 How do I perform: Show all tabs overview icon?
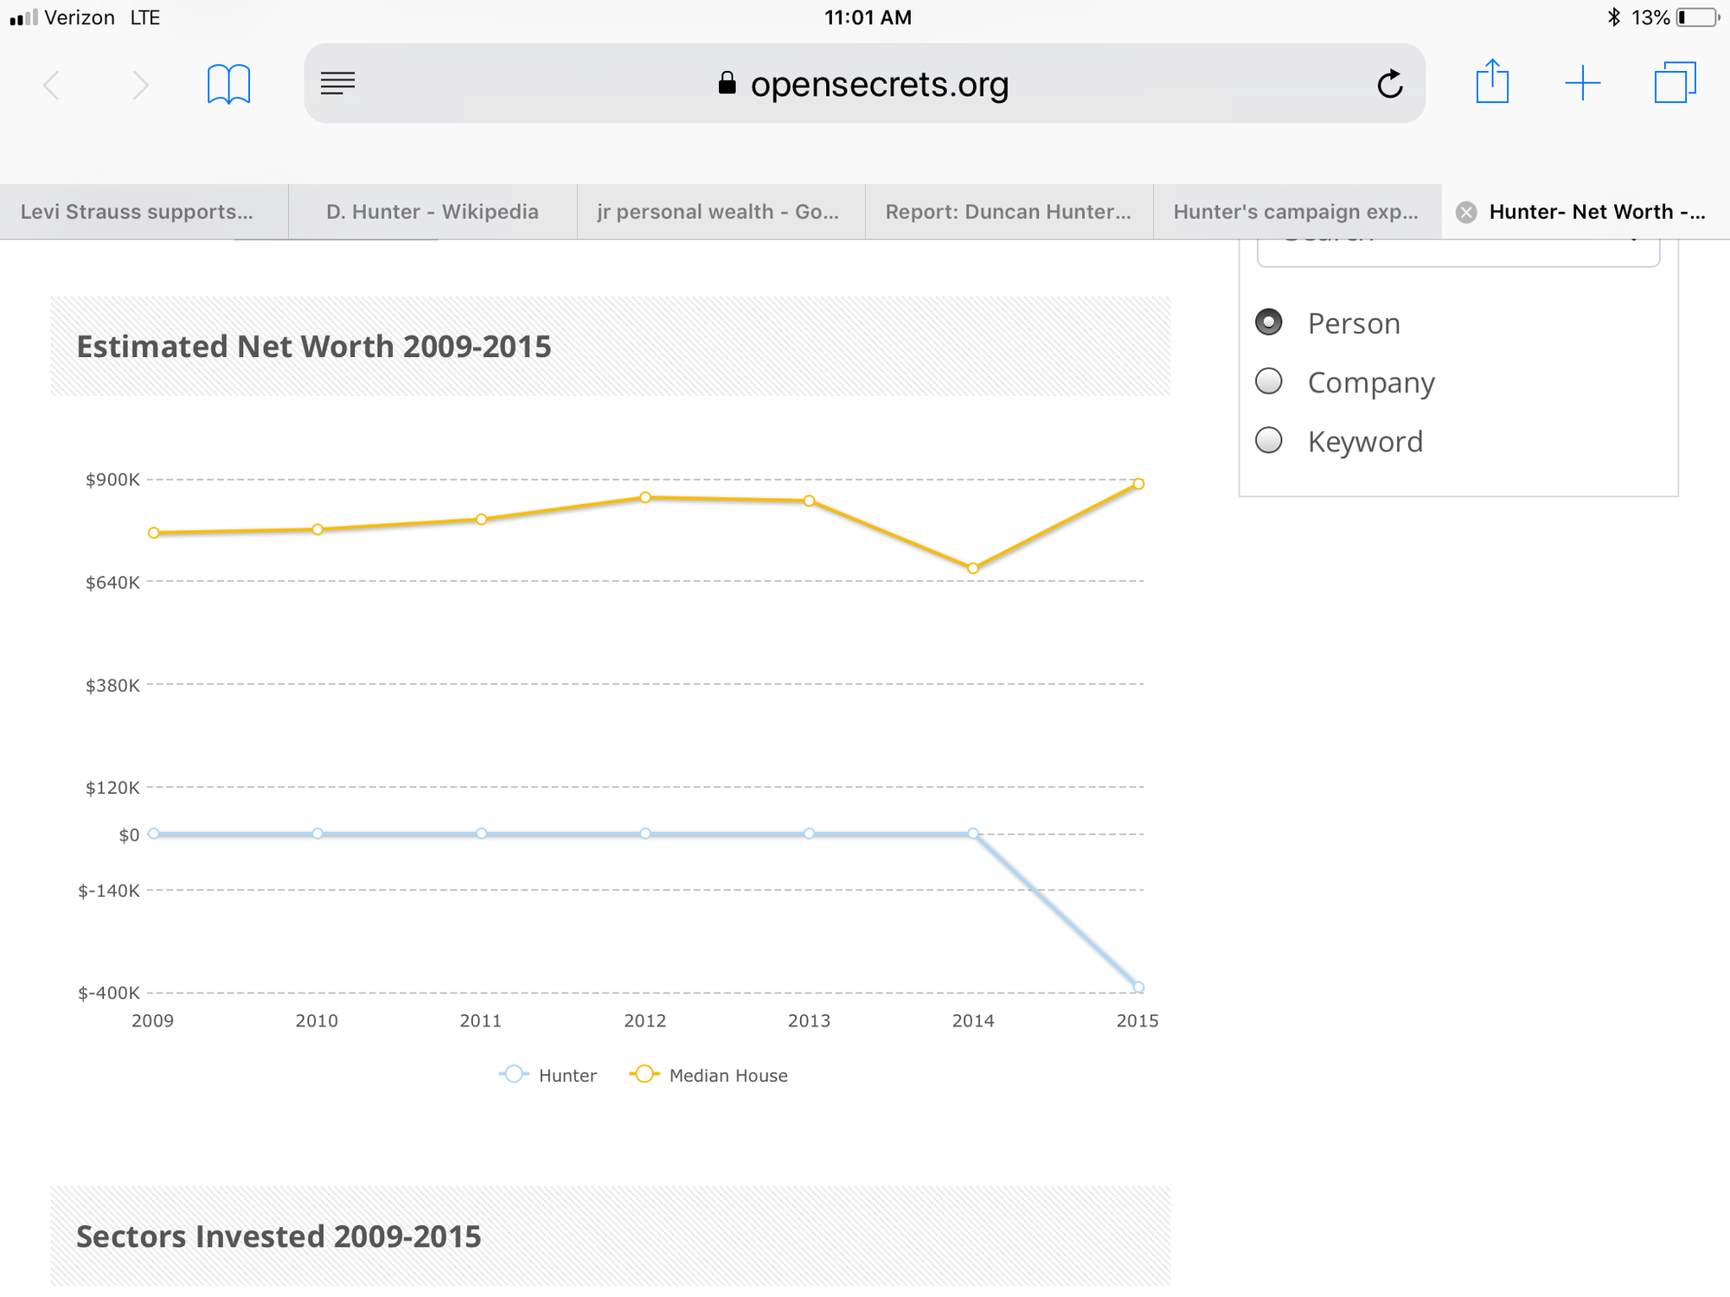(x=1675, y=83)
